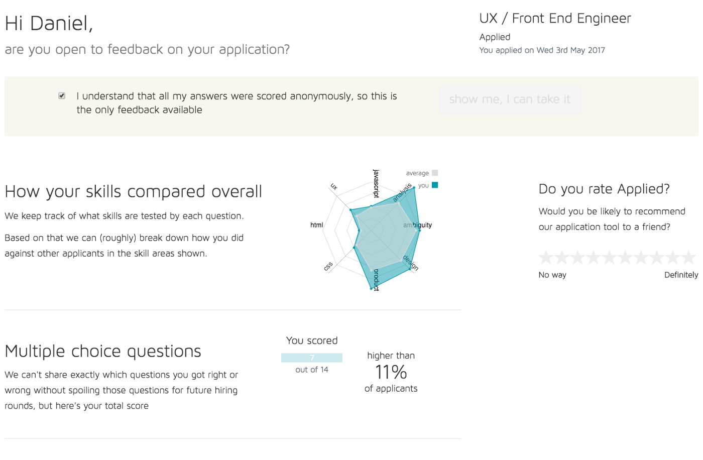This screenshot has width=703, height=460.
Task: Click the 'javascript' axis label on the chart
Action: [x=376, y=183]
